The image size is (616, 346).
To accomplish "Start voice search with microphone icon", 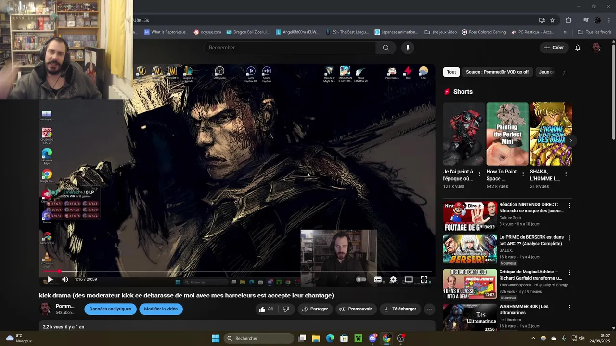I will tap(408, 48).
